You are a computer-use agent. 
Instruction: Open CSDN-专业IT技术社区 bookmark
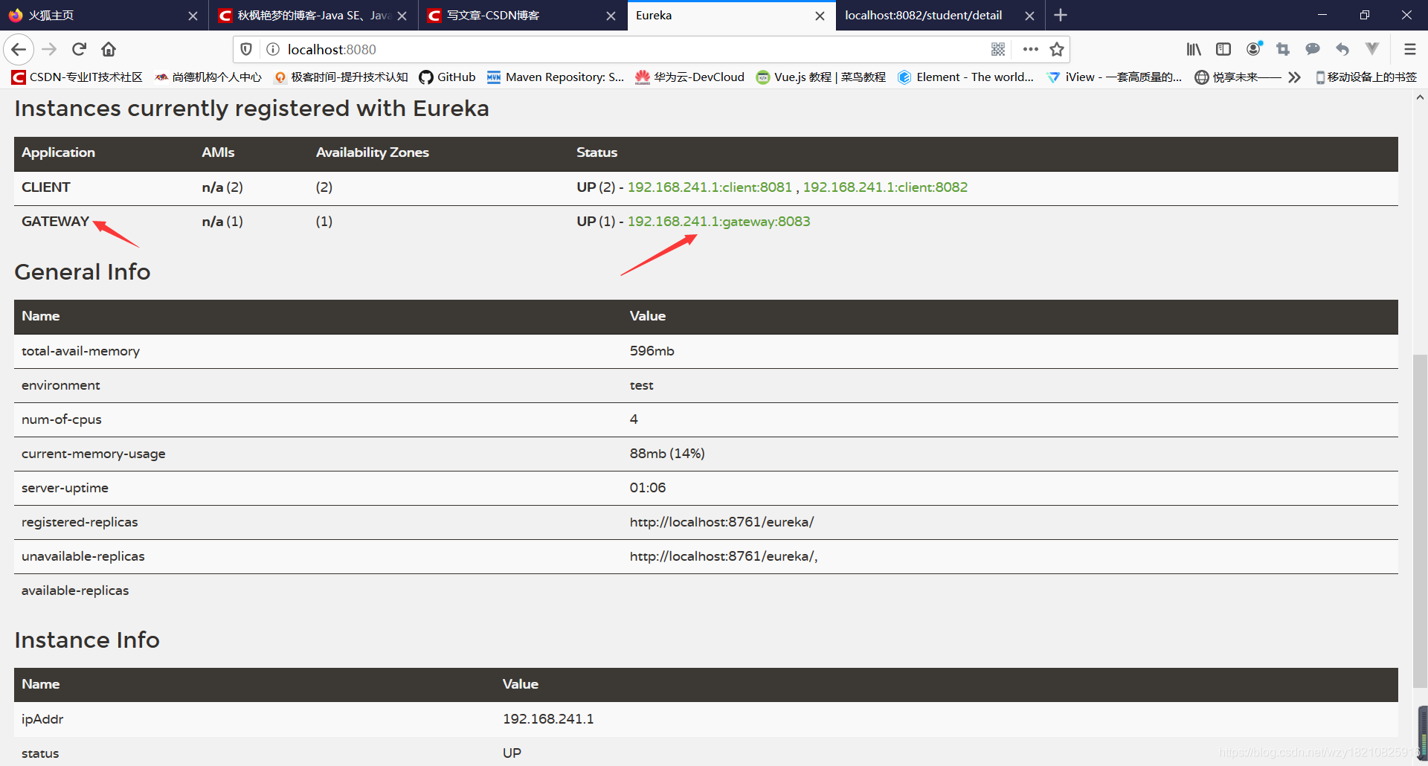click(77, 77)
